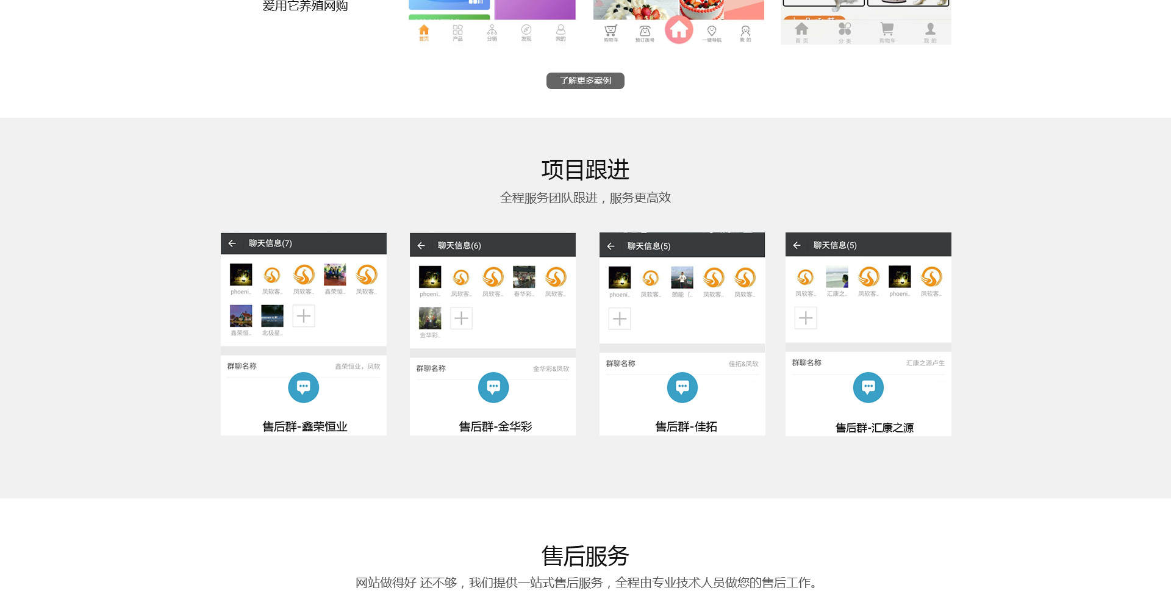The height and width of the screenshot is (610, 1171).
Task: Click add member plus in 佳拓 group
Action: pyautogui.click(x=620, y=319)
